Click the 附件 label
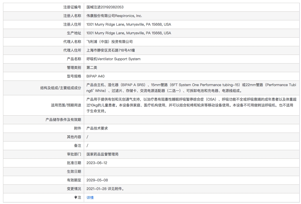The width and height of the screenshot is (301, 204). [77, 128]
